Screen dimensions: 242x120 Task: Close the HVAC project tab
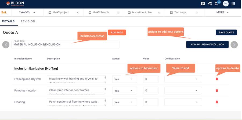coord(78,13)
